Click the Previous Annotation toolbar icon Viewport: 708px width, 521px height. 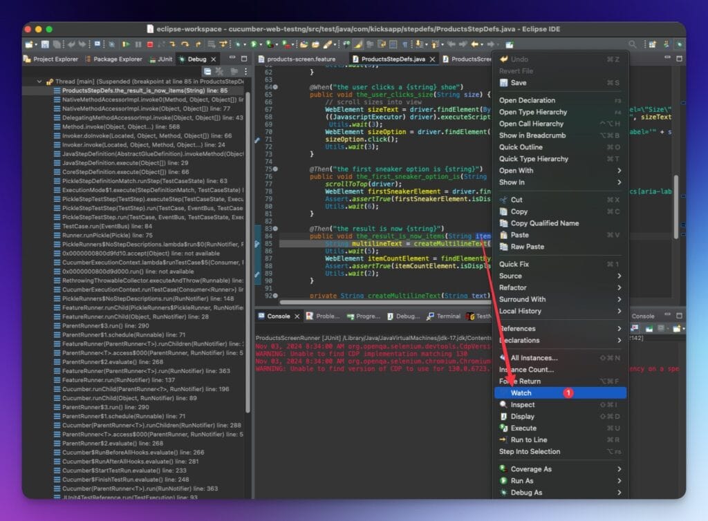click(436, 44)
